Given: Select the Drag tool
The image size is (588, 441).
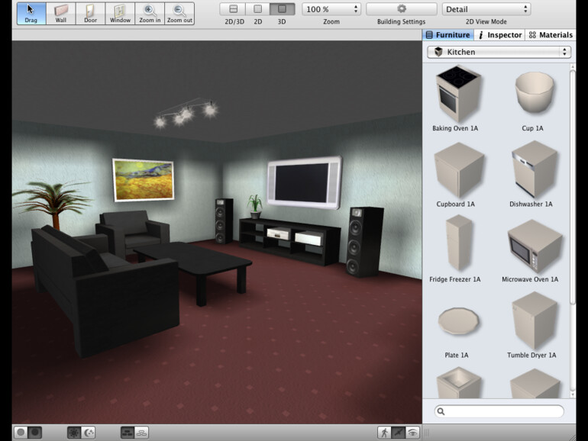Looking at the screenshot, I should [31, 14].
